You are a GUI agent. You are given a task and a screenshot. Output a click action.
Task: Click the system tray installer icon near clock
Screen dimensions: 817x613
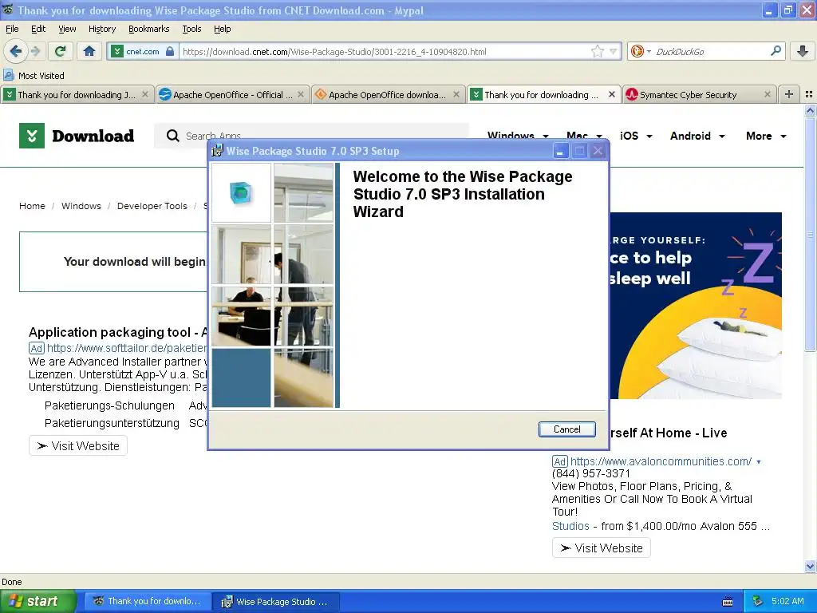coord(758,601)
